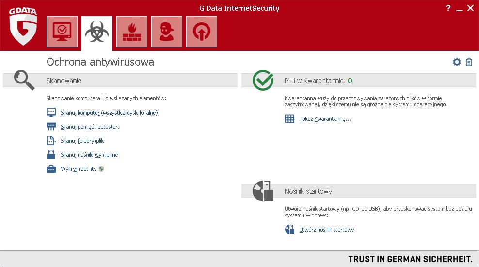
Task: Open the Parental Controls person tab
Action: pyautogui.click(x=166, y=32)
